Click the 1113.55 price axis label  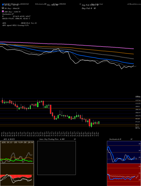(138, 103)
